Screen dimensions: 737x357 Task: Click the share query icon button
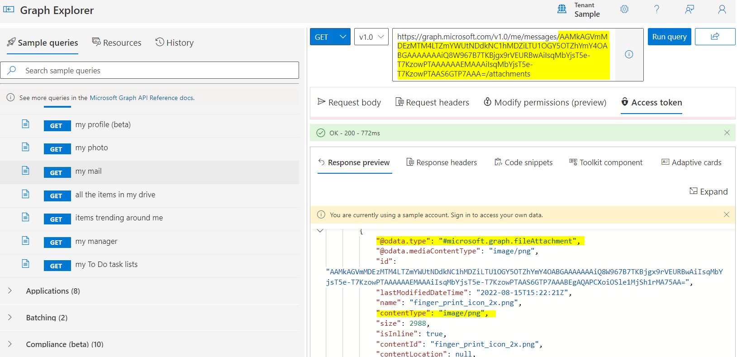715,37
